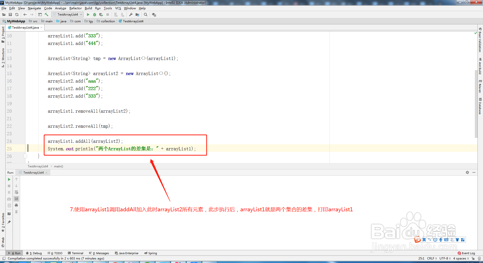The image size is (483, 263).
Task: Click the Synchronize refresh icon
Action: (17, 15)
